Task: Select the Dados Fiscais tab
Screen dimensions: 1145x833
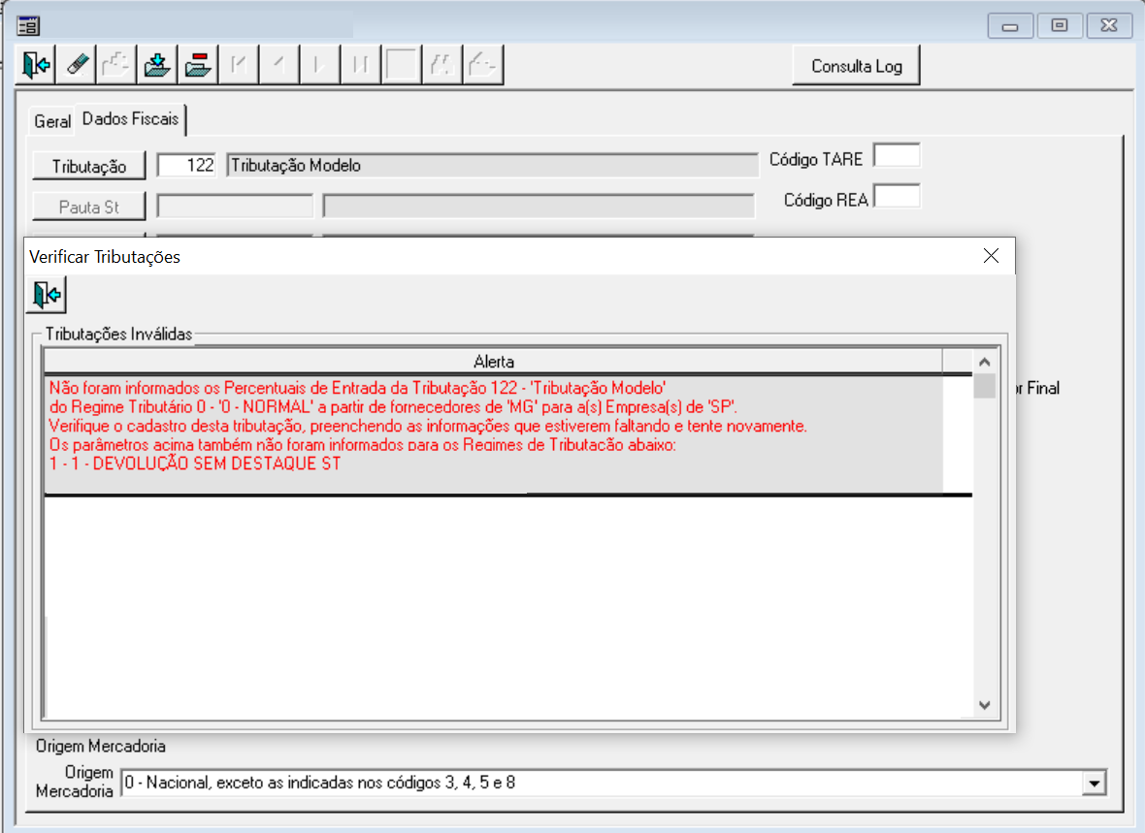Action: coord(130,119)
